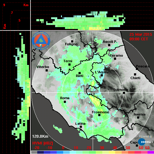Click the Teramo city marker

pyautogui.click(x=115, y=59)
